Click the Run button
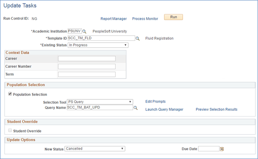 point(173,17)
